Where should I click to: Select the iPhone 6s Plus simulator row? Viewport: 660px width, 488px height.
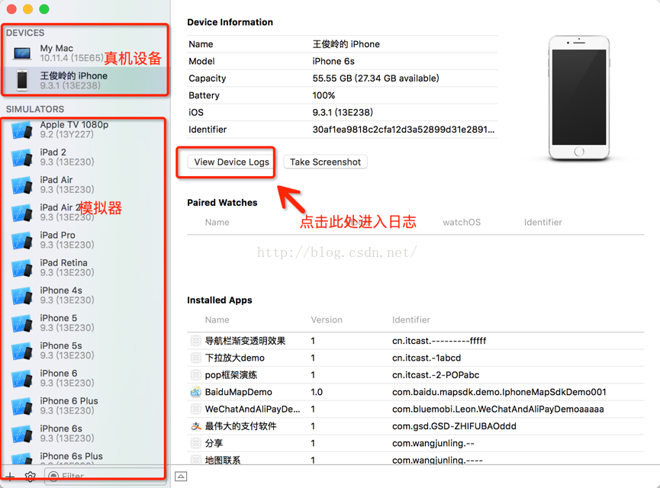(x=85, y=459)
